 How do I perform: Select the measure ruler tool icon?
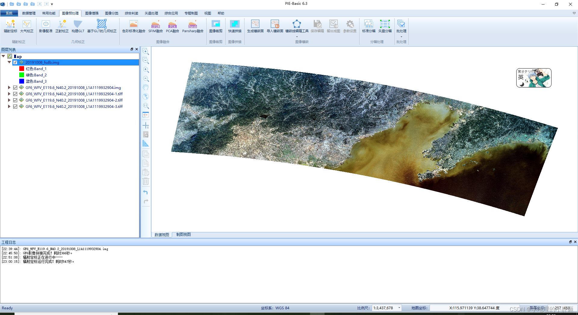pyautogui.click(x=146, y=143)
